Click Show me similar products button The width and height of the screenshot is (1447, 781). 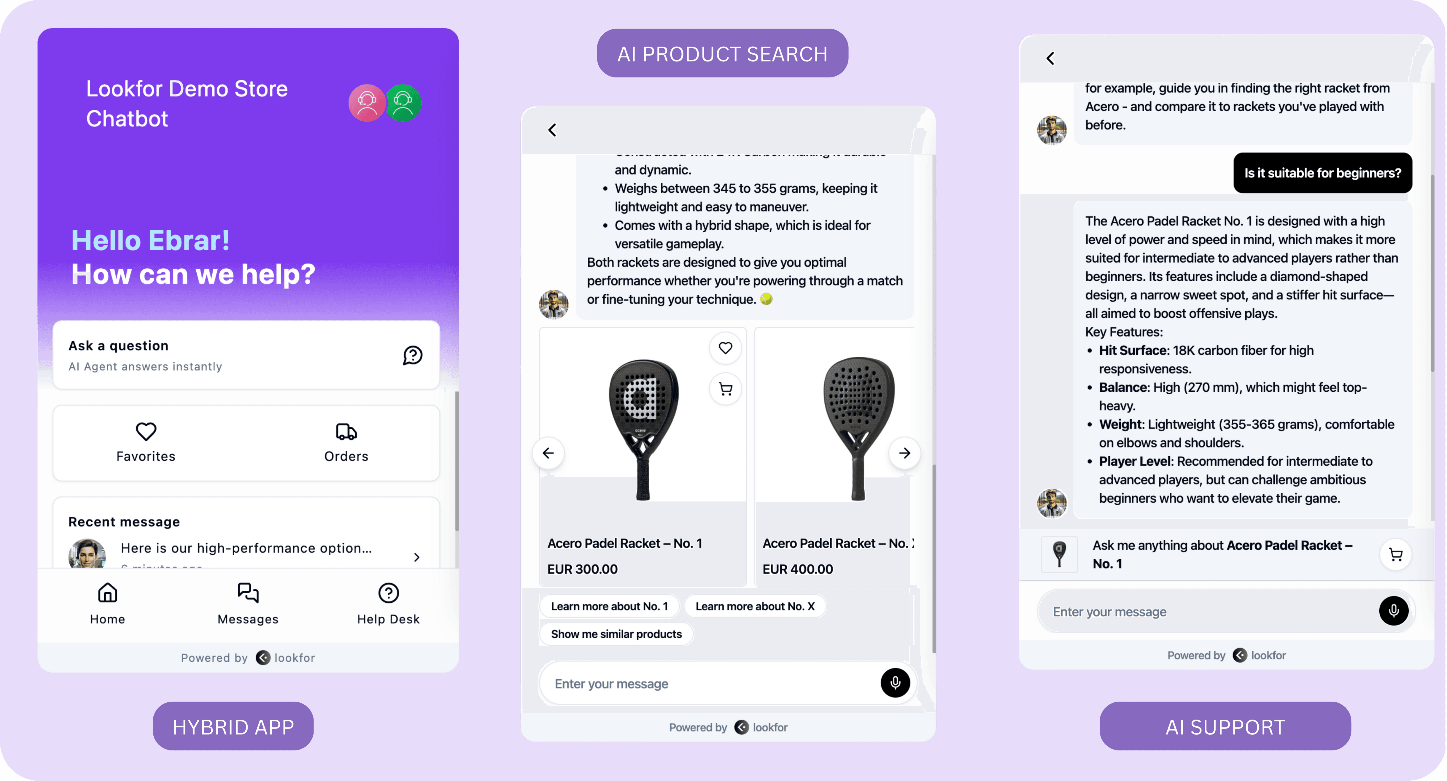tap(616, 634)
